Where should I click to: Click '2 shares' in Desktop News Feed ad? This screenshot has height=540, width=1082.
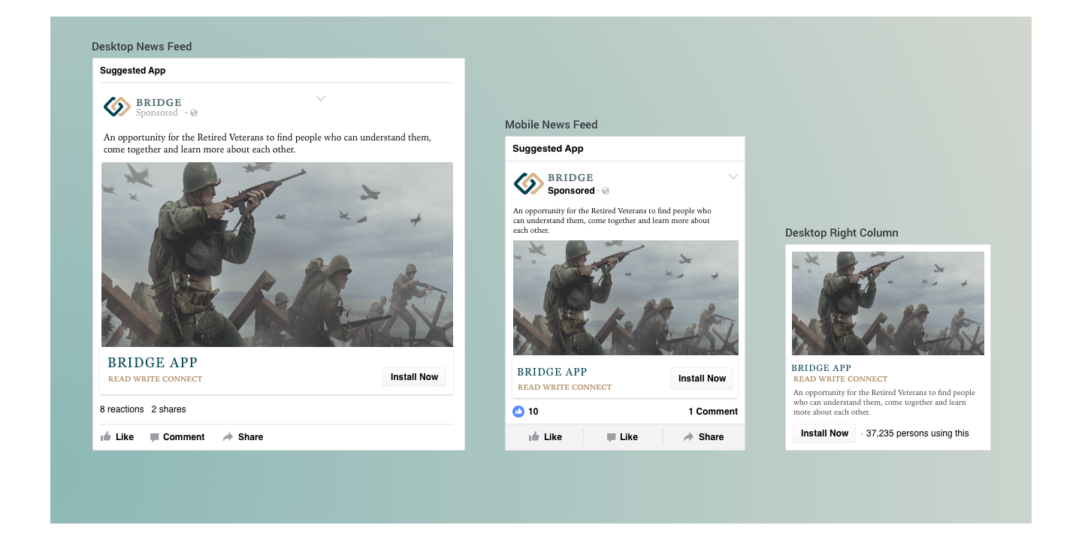tap(168, 409)
